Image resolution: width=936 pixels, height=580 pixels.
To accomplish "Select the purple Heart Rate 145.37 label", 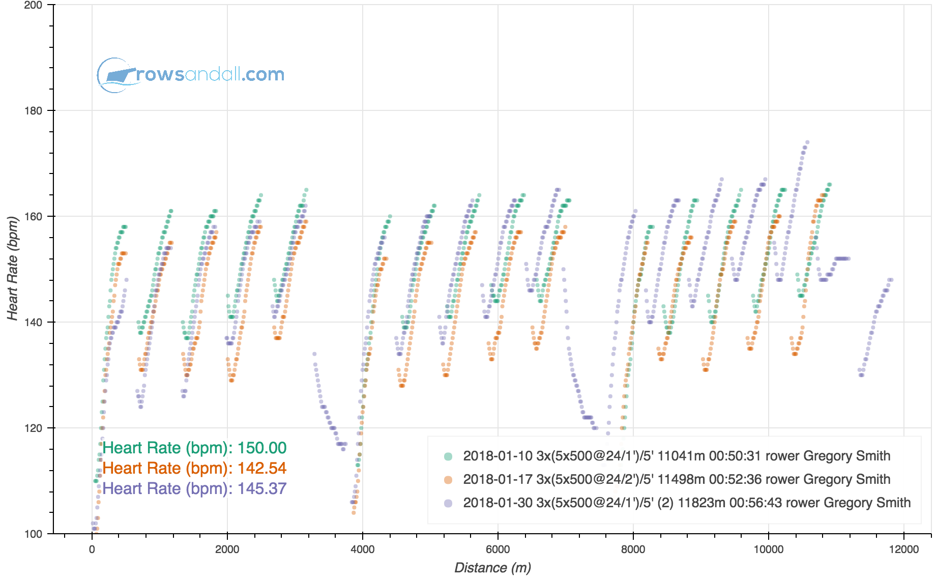I will click(x=194, y=488).
